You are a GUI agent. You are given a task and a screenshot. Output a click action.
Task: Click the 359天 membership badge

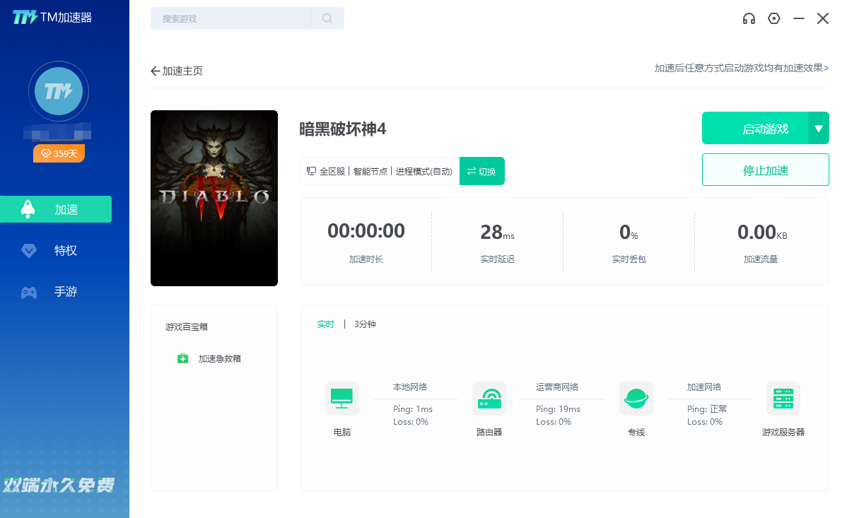(59, 153)
